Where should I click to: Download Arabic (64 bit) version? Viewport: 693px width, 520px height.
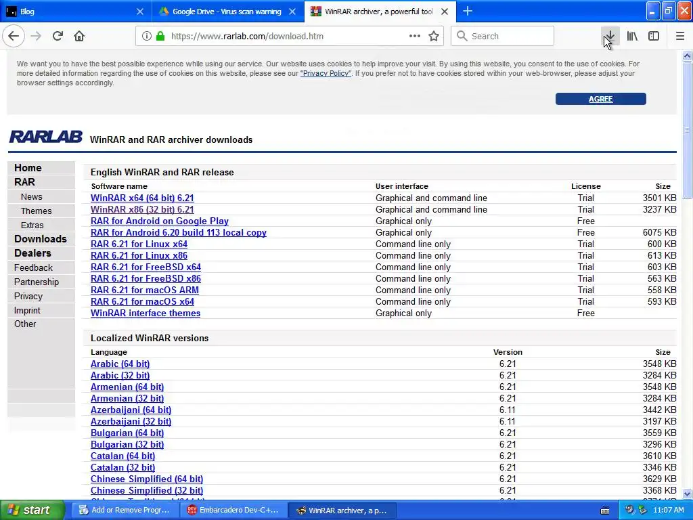[x=120, y=364]
